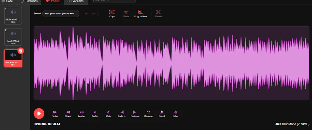Mute the selected sound

click(x=108, y=112)
